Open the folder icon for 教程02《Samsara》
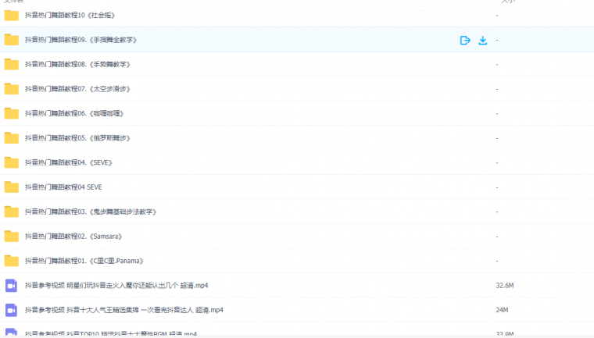The image size is (594, 338). click(x=12, y=237)
